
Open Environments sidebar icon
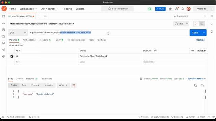(3, 30)
